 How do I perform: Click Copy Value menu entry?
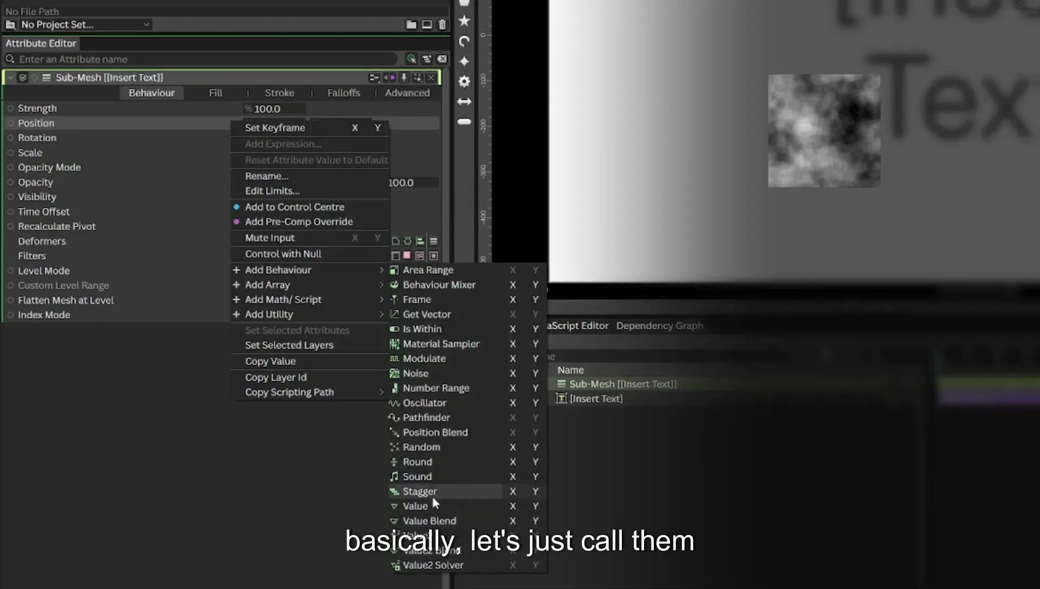[x=309, y=361]
